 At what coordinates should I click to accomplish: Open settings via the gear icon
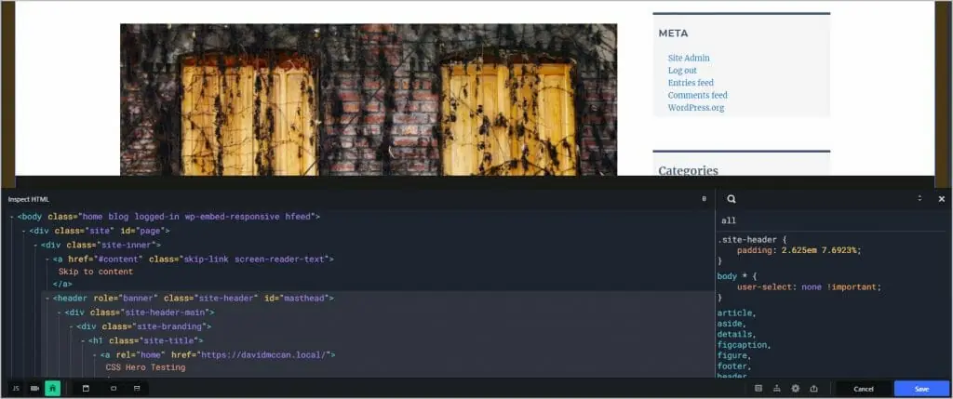pos(795,389)
